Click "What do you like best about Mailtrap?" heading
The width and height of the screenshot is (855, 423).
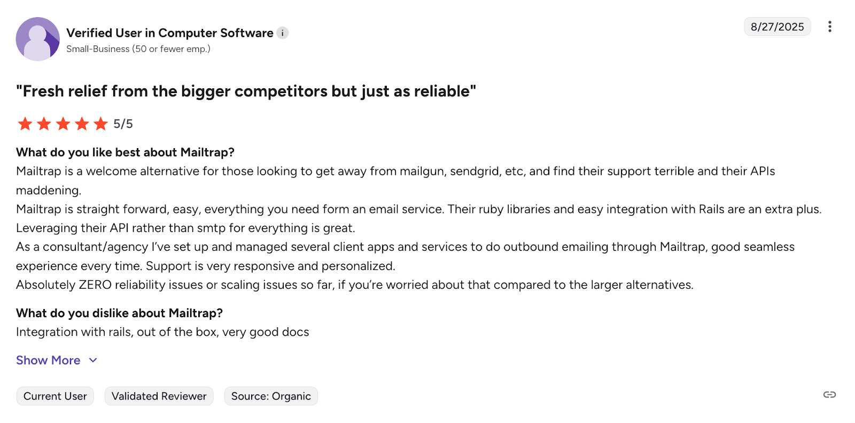pyautogui.click(x=125, y=152)
